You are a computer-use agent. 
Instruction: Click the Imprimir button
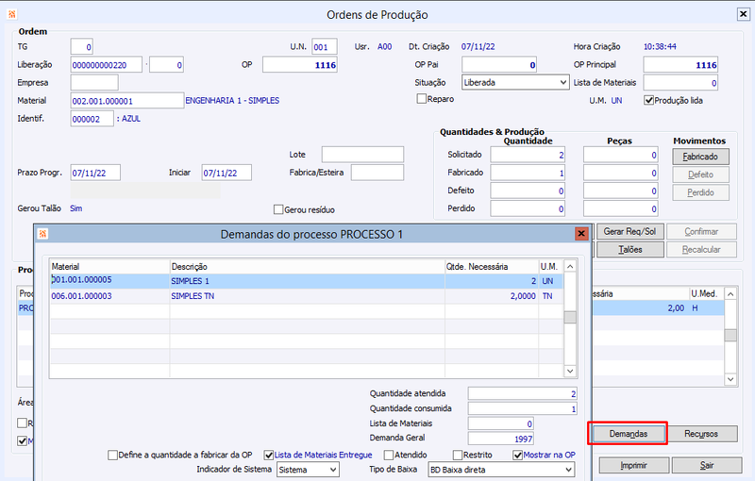634,465
